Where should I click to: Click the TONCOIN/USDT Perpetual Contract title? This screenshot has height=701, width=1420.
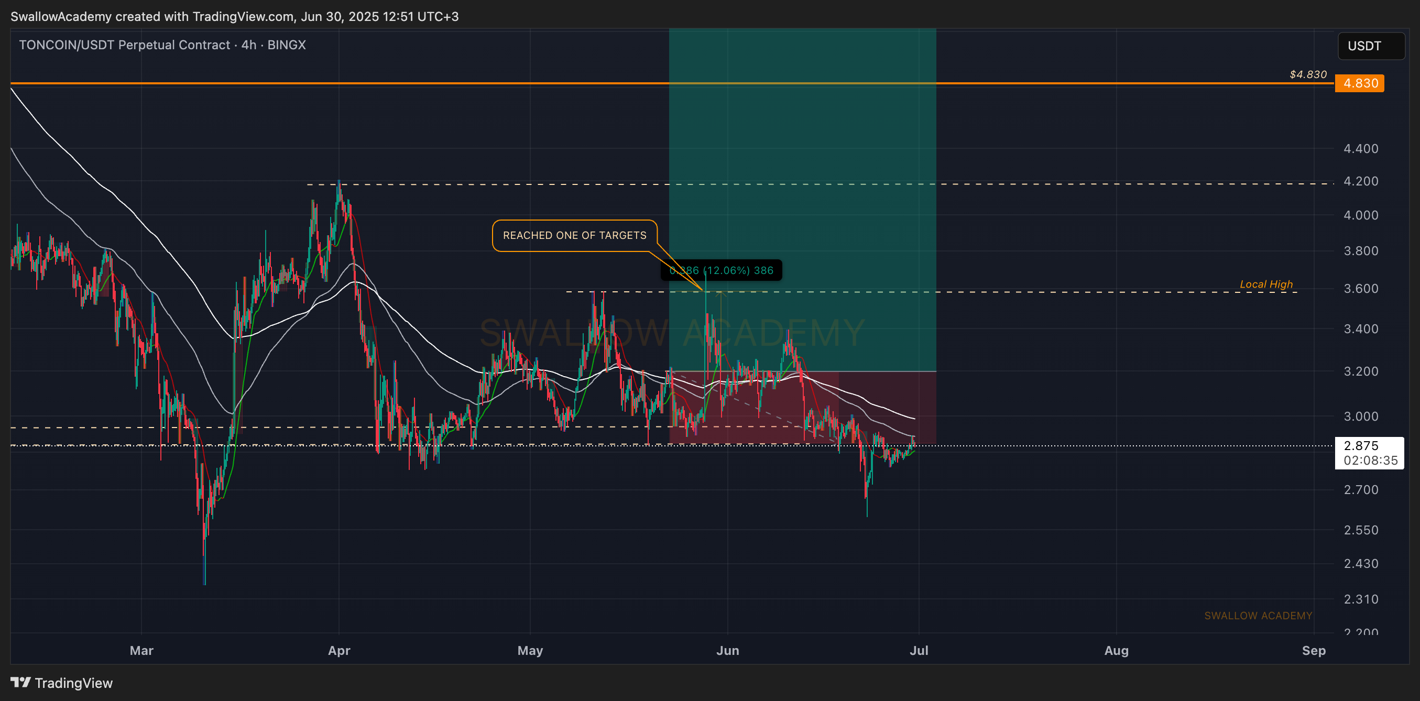[x=162, y=45]
